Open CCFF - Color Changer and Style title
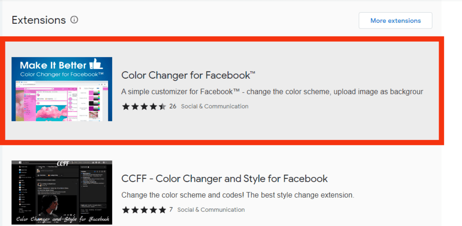The width and height of the screenshot is (462, 226). [x=225, y=178]
